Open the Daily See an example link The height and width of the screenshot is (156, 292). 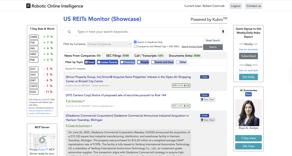pos(248,70)
